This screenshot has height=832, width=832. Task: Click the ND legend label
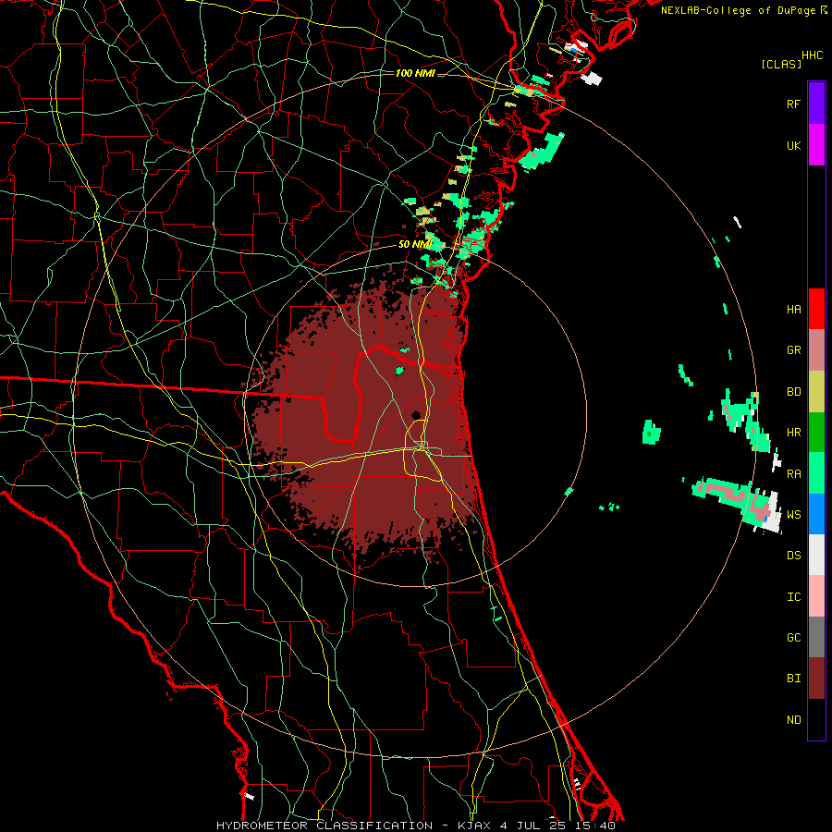pyautogui.click(x=793, y=719)
